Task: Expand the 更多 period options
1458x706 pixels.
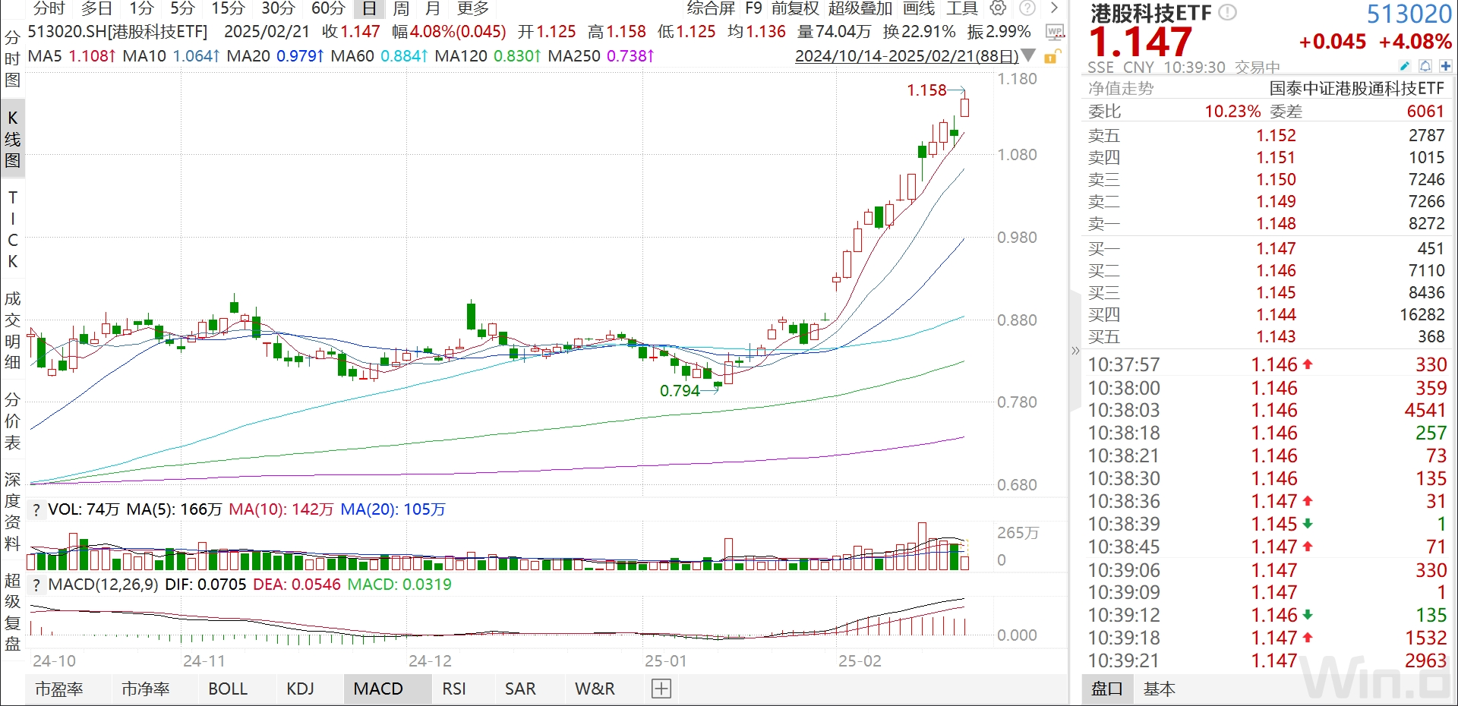Action: pyautogui.click(x=472, y=8)
